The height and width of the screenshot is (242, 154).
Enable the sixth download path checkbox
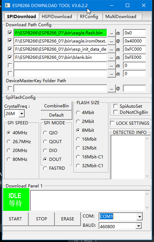pyautogui.click(x=10, y=73)
